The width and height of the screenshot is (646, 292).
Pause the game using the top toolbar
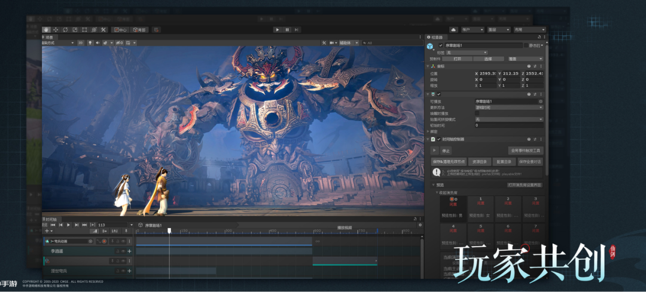tap(287, 29)
